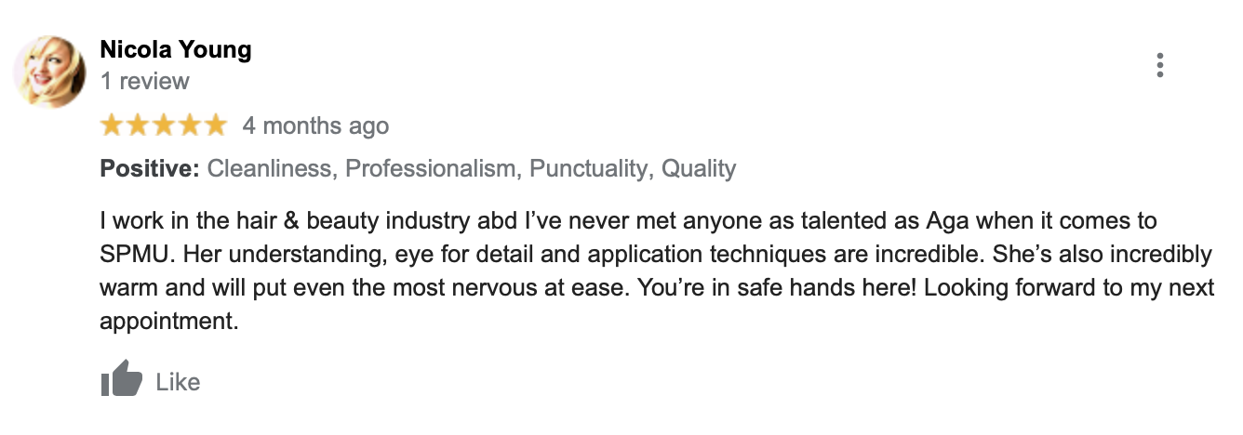Image resolution: width=1243 pixels, height=435 pixels.
Task: Select the "Quality" attribute
Action: tap(699, 169)
